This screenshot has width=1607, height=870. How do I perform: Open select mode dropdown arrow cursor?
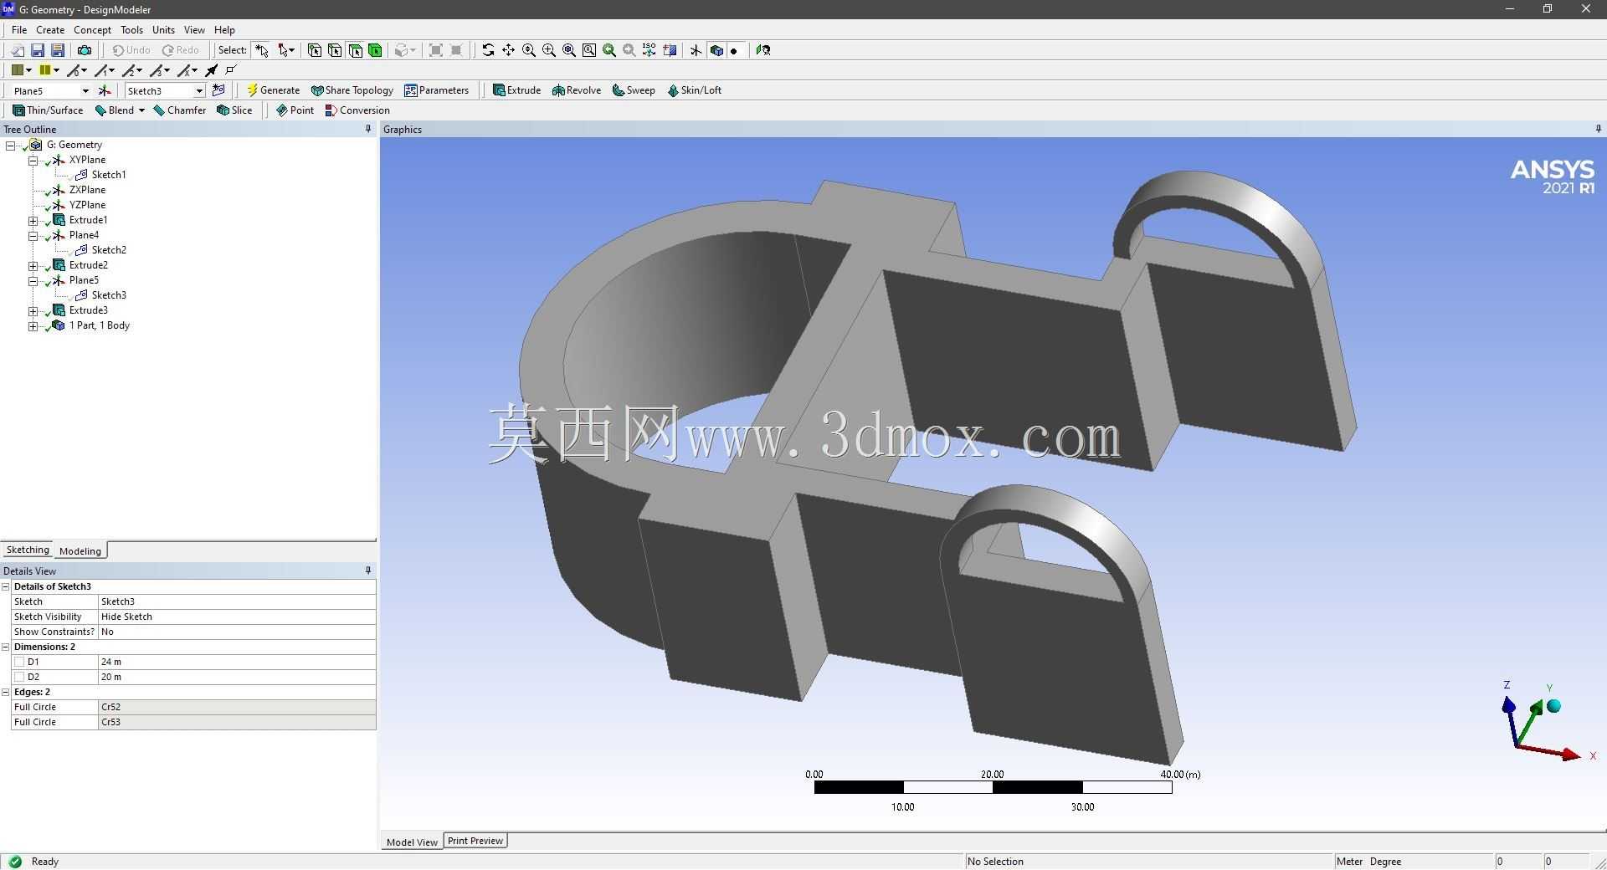[x=286, y=50]
